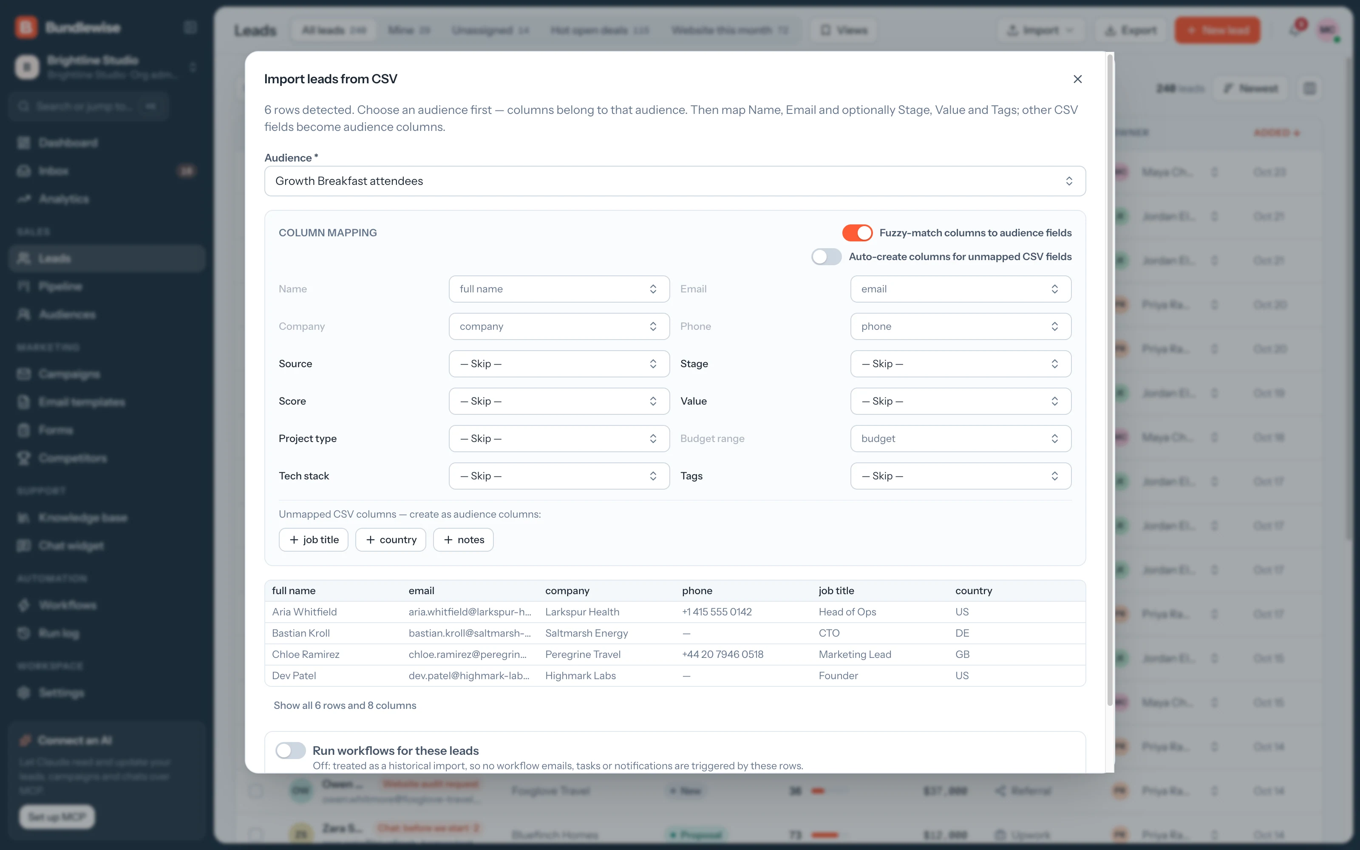Open Inbox in the sidebar
This screenshot has width=1360, height=850.
(107, 171)
